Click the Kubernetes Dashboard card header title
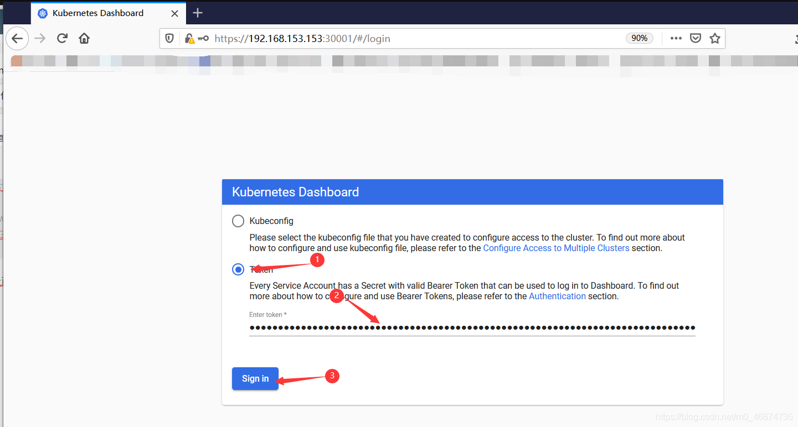Viewport: 798px width, 427px height. point(295,192)
